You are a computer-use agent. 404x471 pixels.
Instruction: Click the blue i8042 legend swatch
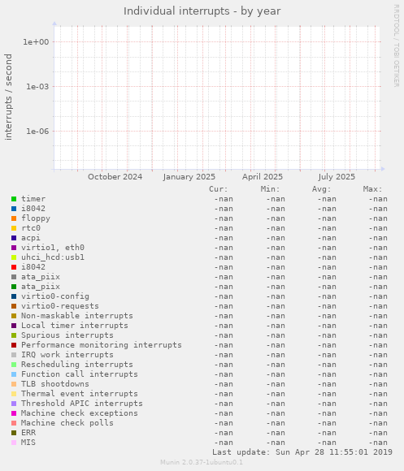(x=14, y=209)
